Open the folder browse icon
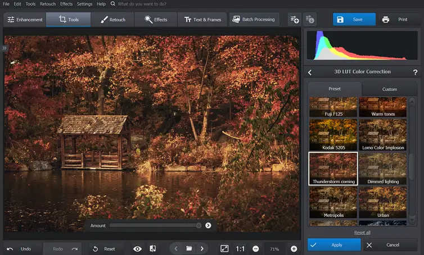Screen dimensions: 424x255 pyautogui.click(x=189, y=248)
